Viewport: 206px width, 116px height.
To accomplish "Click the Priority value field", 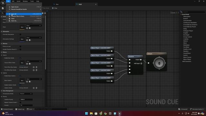I will tap(26, 105).
